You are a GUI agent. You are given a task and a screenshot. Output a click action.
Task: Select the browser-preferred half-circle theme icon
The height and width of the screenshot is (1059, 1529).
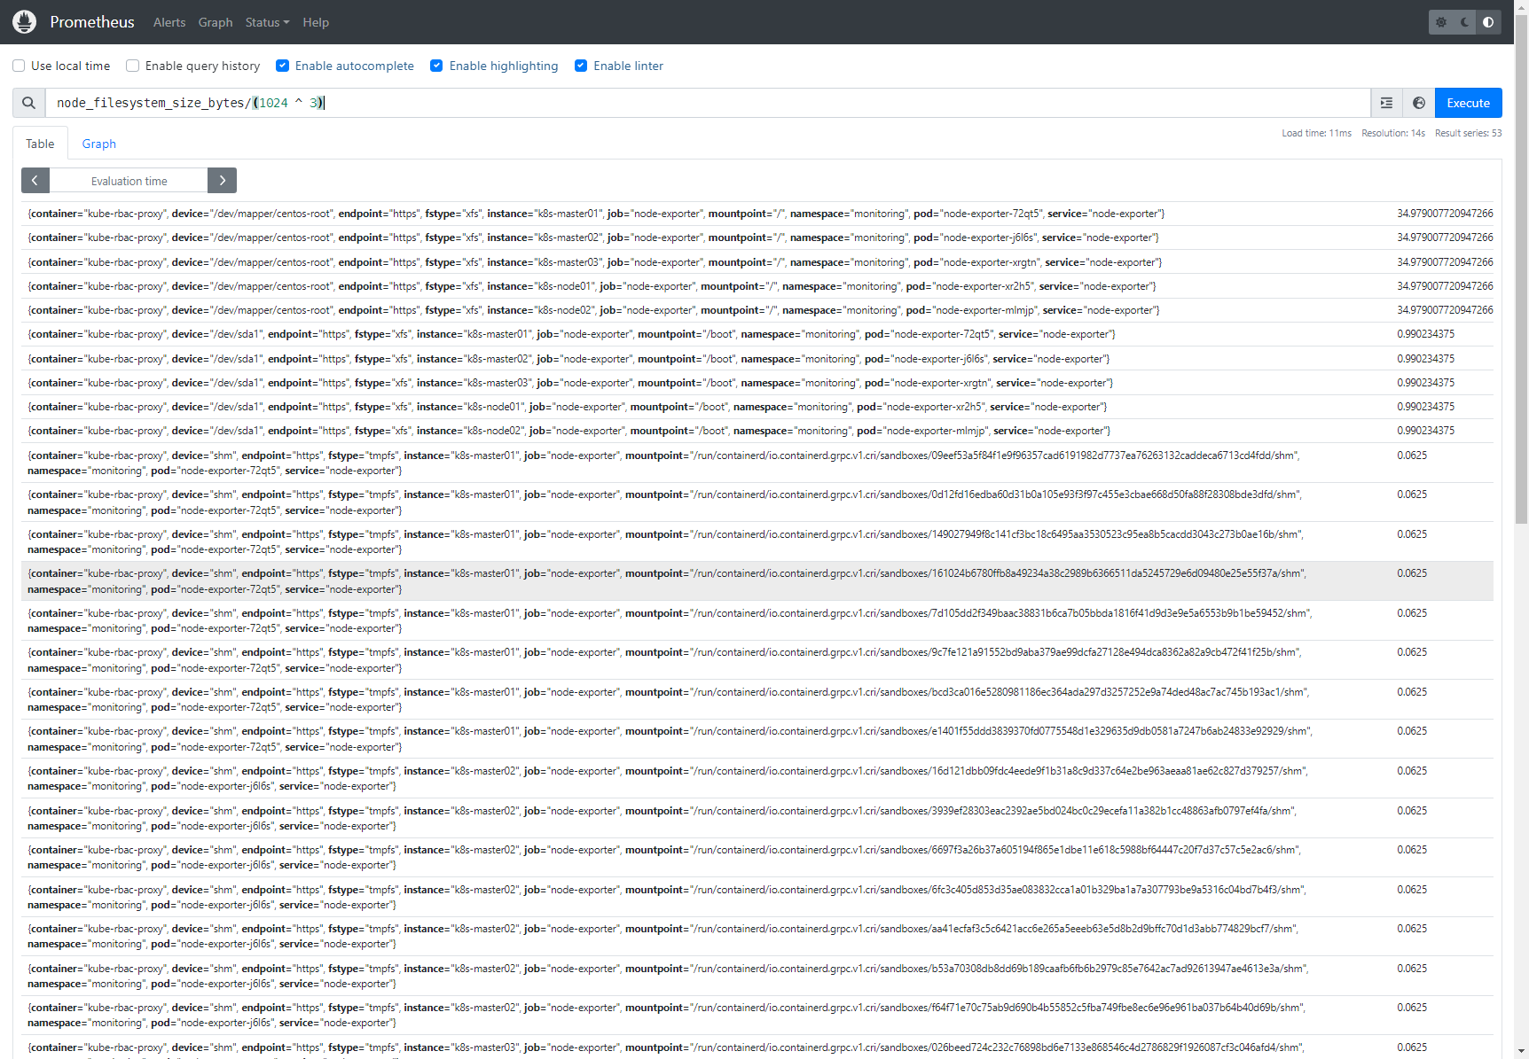(x=1488, y=22)
